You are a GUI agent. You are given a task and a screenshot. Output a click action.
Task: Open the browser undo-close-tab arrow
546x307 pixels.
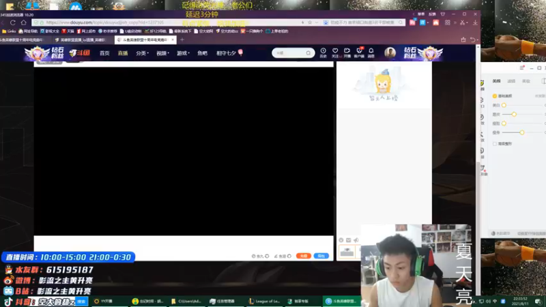[472, 40]
